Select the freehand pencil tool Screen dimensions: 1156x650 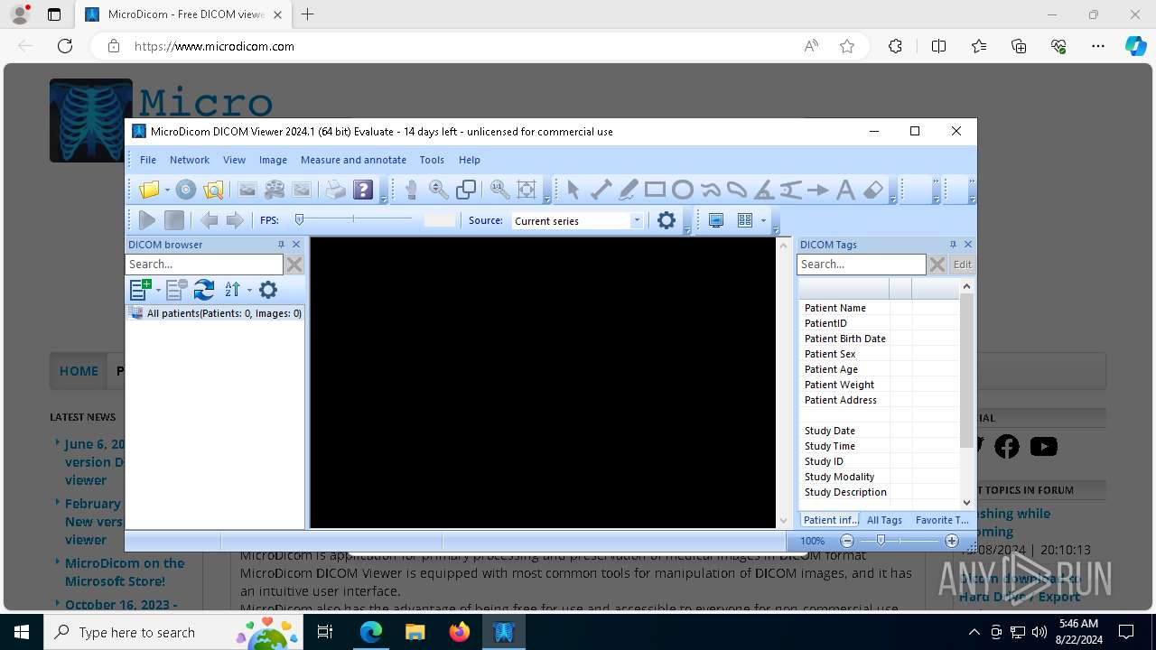point(628,190)
